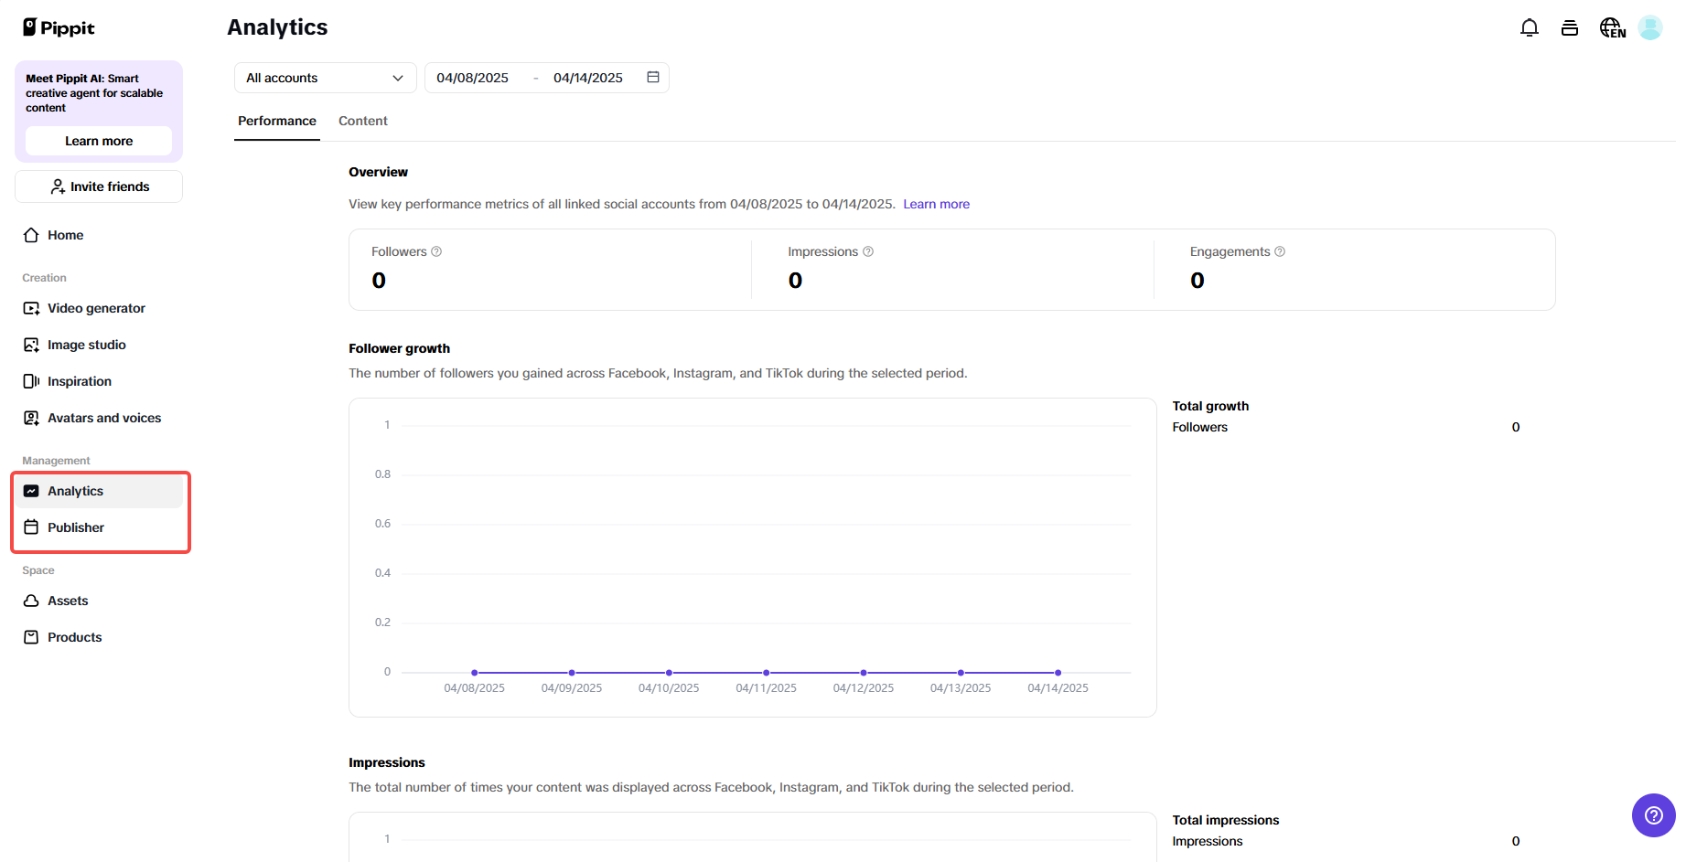Open Image studio from the sidebar
This screenshot has width=1686, height=862.
[x=86, y=345]
